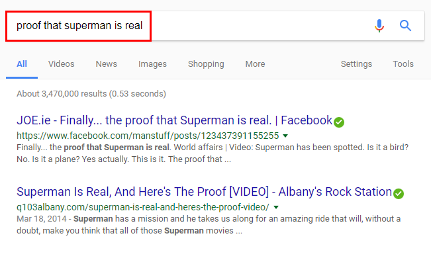Open the search Tools options
The width and height of the screenshot is (431, 254).
[x=403, y=64]
